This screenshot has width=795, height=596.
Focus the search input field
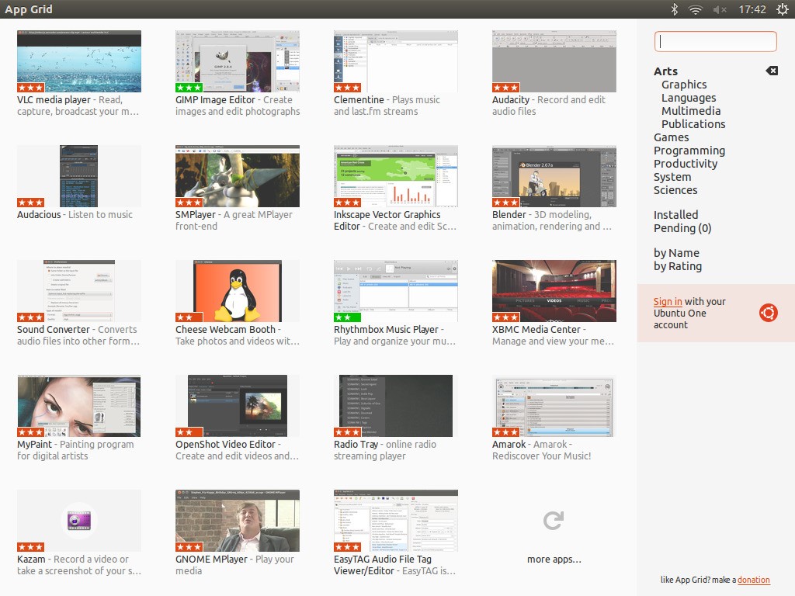715,41
